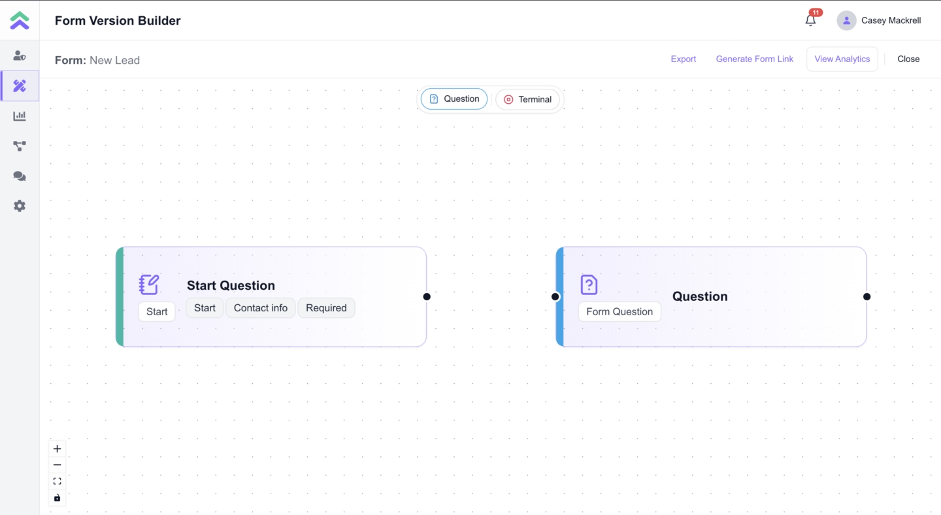Viewport: 941px width, 515px height.
Task: Open the notifications bell
Action: (810, 20)
